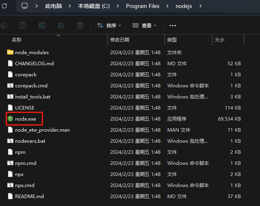Click the Paste toolbar icon
260x206 pixels.
click(x=23, y=25)
